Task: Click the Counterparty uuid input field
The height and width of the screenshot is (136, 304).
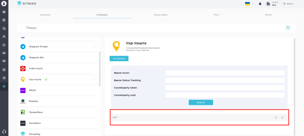Action: click(x=225, y=95)
